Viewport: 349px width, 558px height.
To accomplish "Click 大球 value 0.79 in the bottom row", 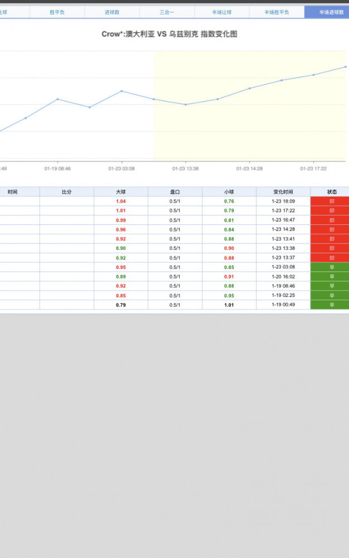I will [121, 305].
